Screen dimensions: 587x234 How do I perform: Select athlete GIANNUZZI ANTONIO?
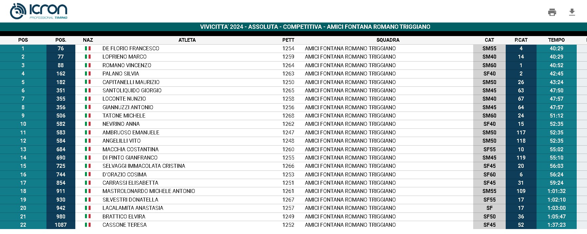[128, 107]
